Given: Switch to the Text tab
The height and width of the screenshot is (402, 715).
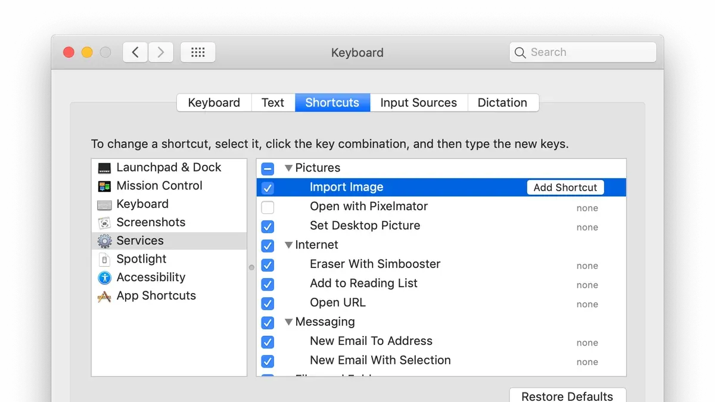Looking at the screenshot, I should pyautogui.click(x=273, y=102).
